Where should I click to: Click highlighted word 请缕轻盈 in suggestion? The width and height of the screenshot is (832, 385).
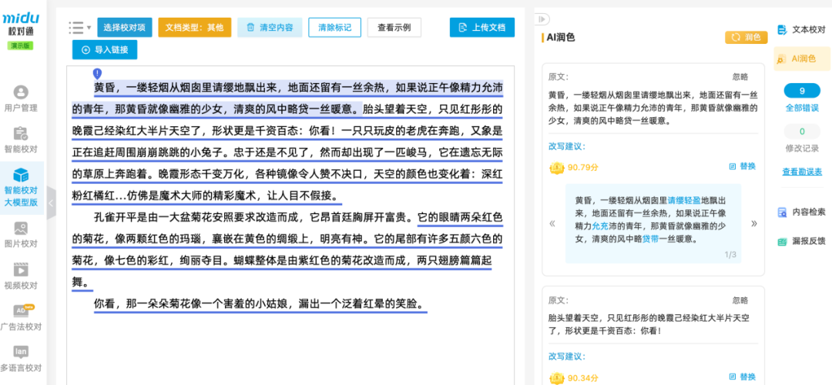[x=684, y=201]
